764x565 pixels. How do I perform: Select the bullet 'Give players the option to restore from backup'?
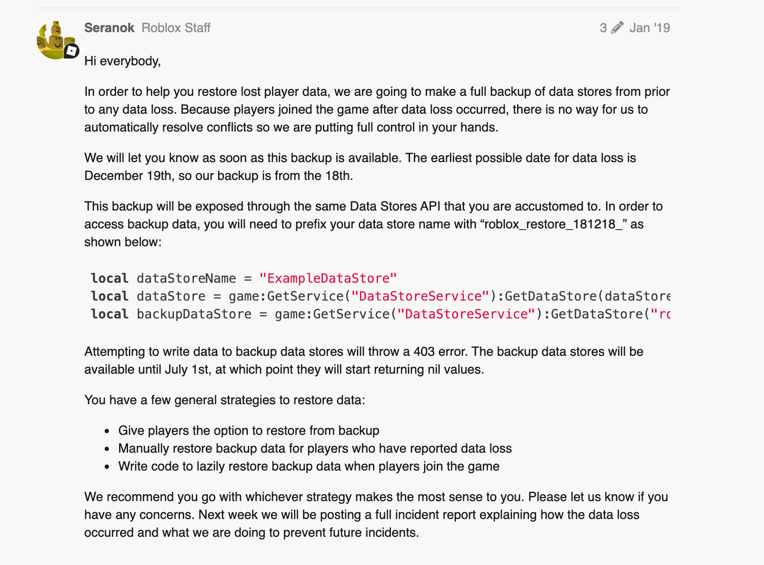coord(249,430)
